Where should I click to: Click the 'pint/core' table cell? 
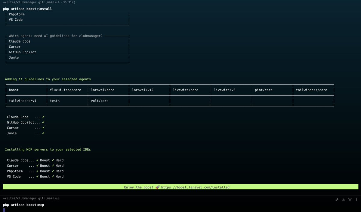(272, 90)
